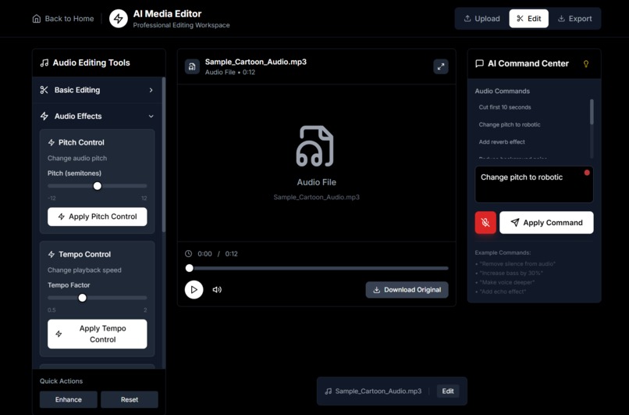Viewport: 629px width, 415px height.
Task: Select the Edit tab
Action: 528,19
